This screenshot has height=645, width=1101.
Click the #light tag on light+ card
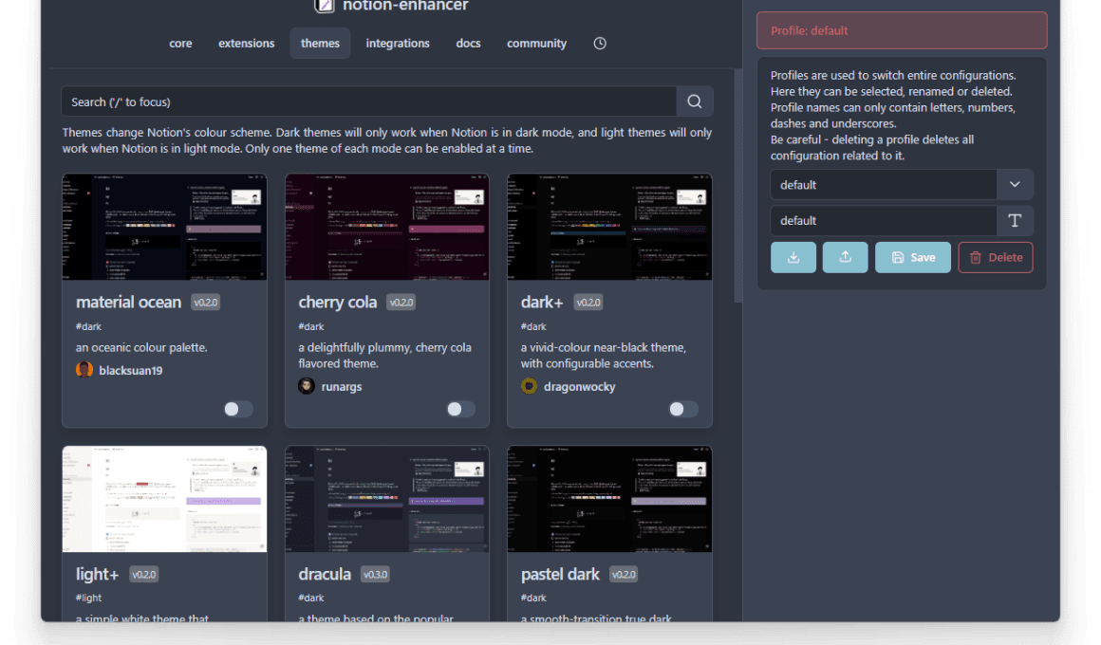click(88, 598)
